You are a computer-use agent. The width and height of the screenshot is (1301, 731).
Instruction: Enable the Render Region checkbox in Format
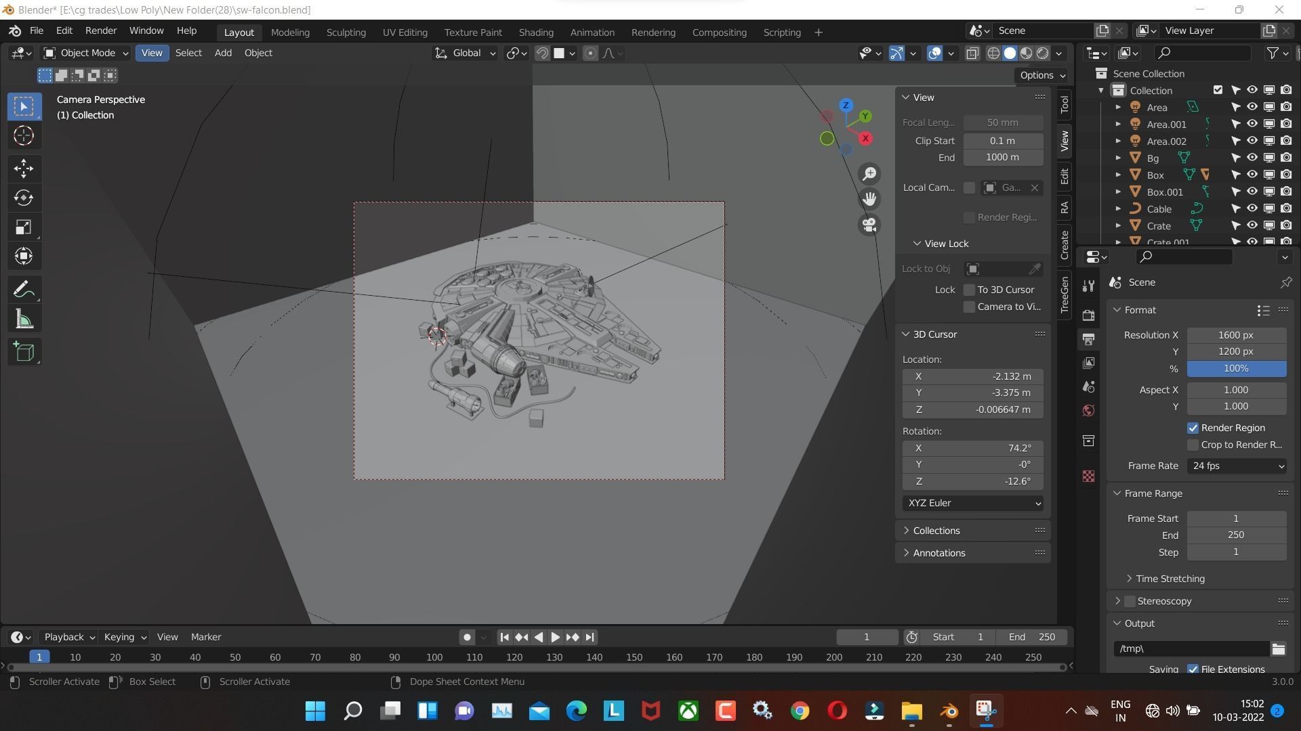(1193, 428)
